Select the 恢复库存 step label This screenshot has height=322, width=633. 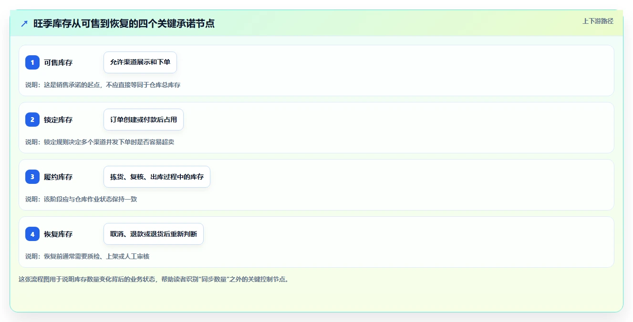tap(58, 234)
